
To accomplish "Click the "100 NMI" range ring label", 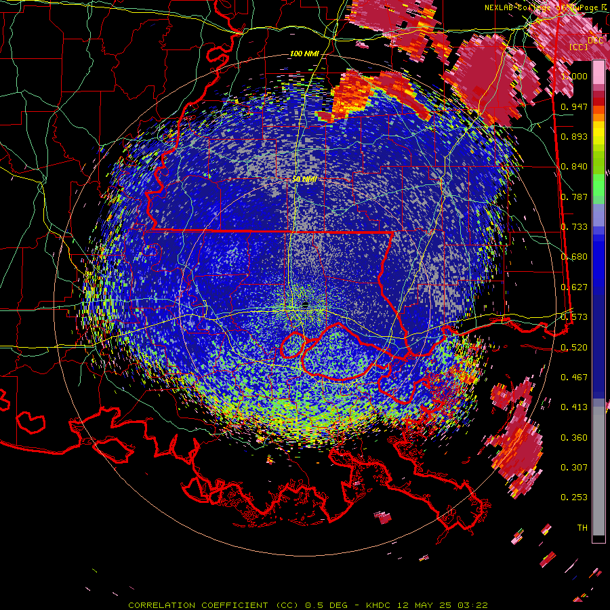I will (x=304, y=54).
